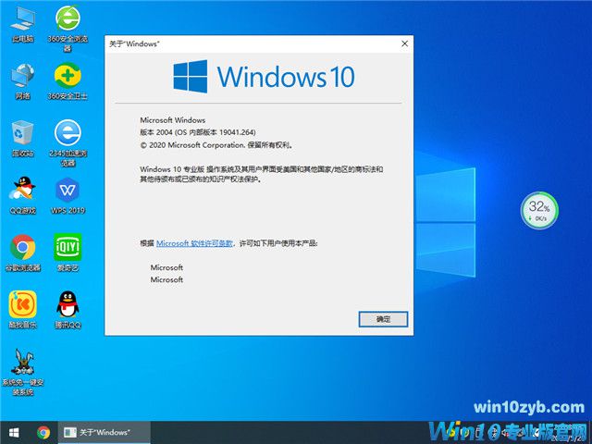Viewport: 592px width, 444px height.
Task: Click the 32% floating speed widget
Action: [538, 210]
